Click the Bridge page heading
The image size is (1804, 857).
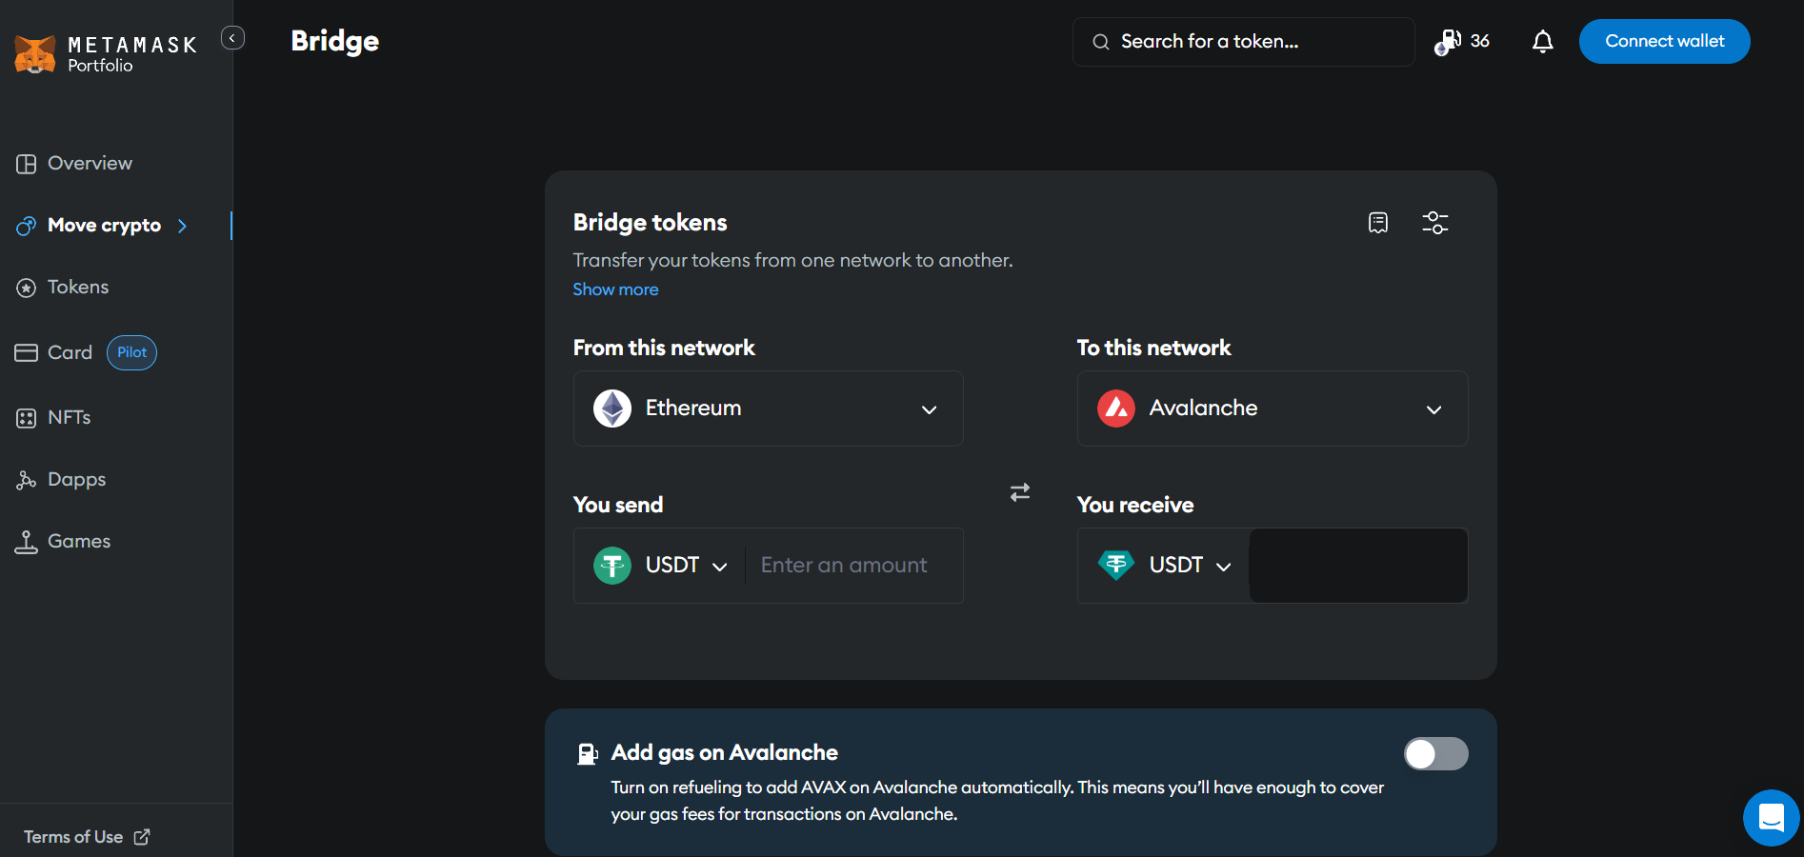point(335,42)
